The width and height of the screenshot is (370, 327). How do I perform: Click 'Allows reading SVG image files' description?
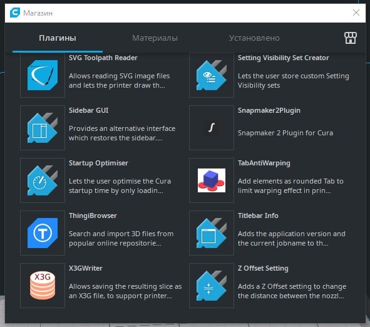click(119, 81)
